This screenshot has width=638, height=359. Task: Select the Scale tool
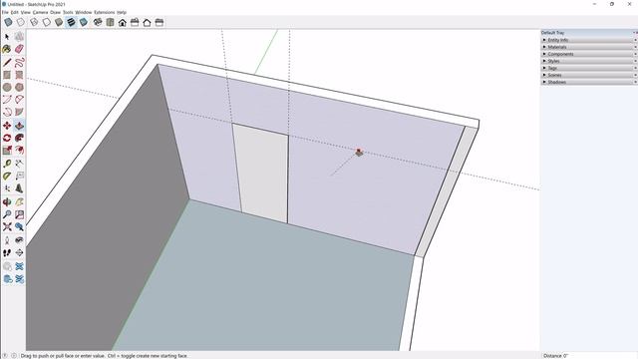tap(7, 151)
